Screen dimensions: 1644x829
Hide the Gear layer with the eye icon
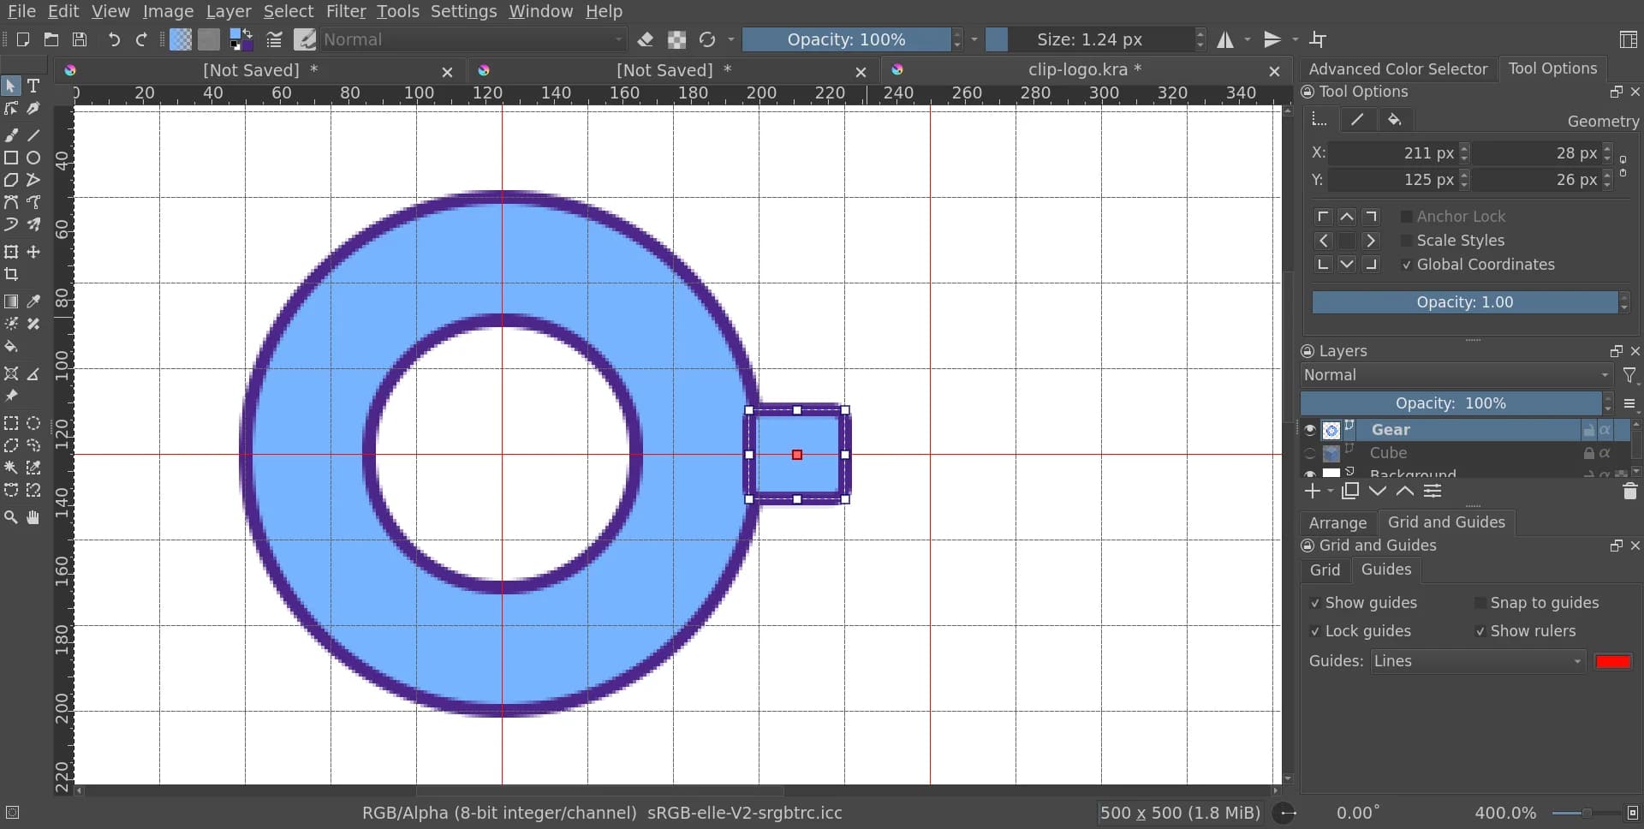pos(1309,430)
